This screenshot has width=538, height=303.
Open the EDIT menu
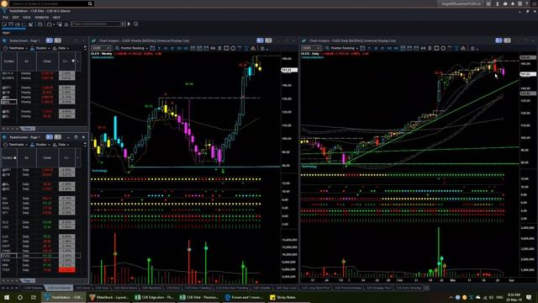click(16, 17)
